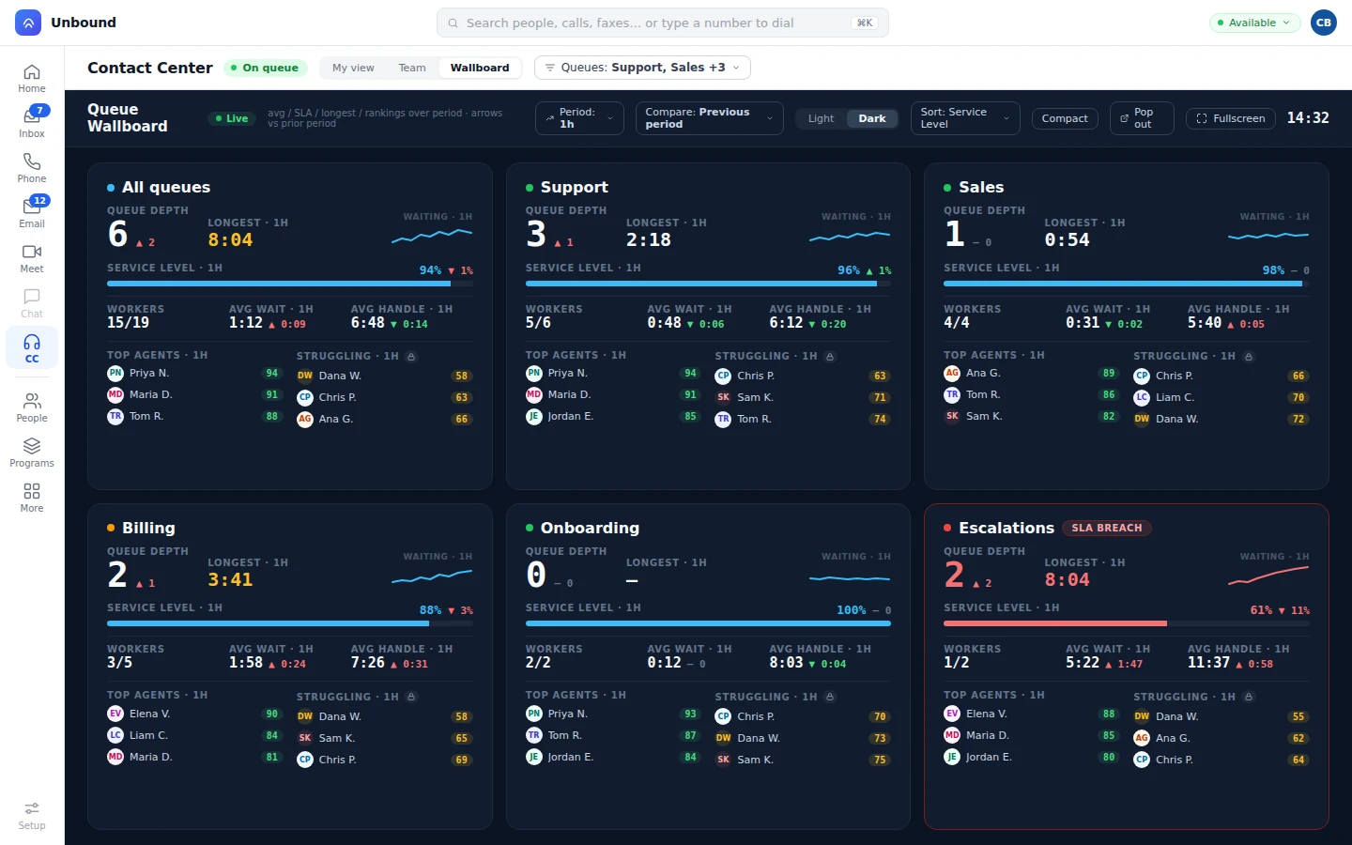Open Compare Previous period dropdown
The height and width of the screenshot is (845, 1352).
point(710,118)
